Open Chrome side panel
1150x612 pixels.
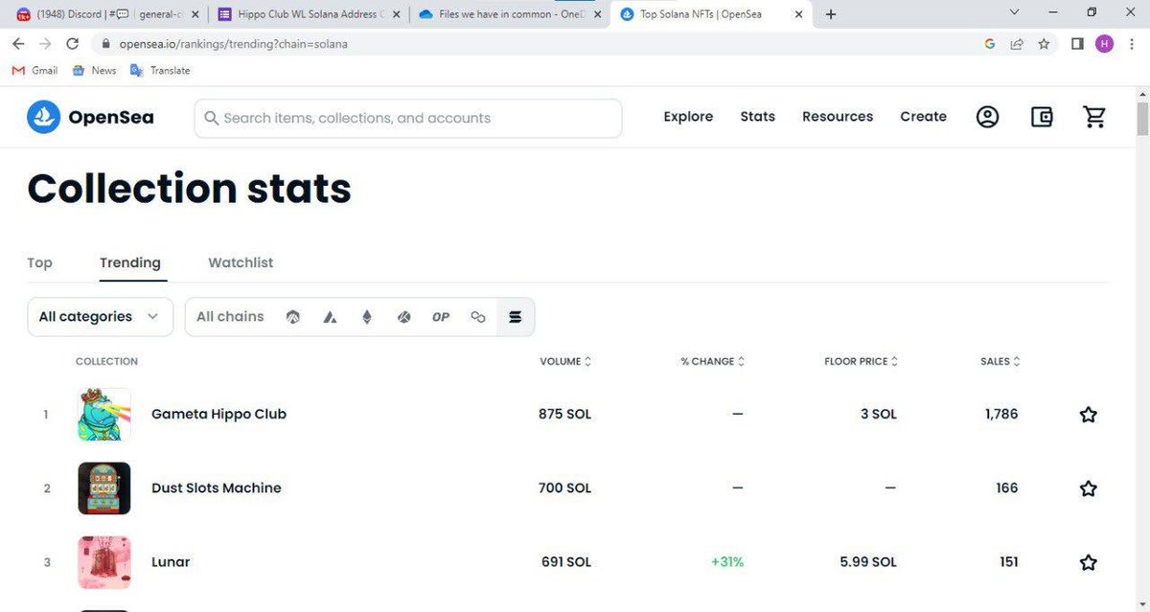tap(1077, 44)
